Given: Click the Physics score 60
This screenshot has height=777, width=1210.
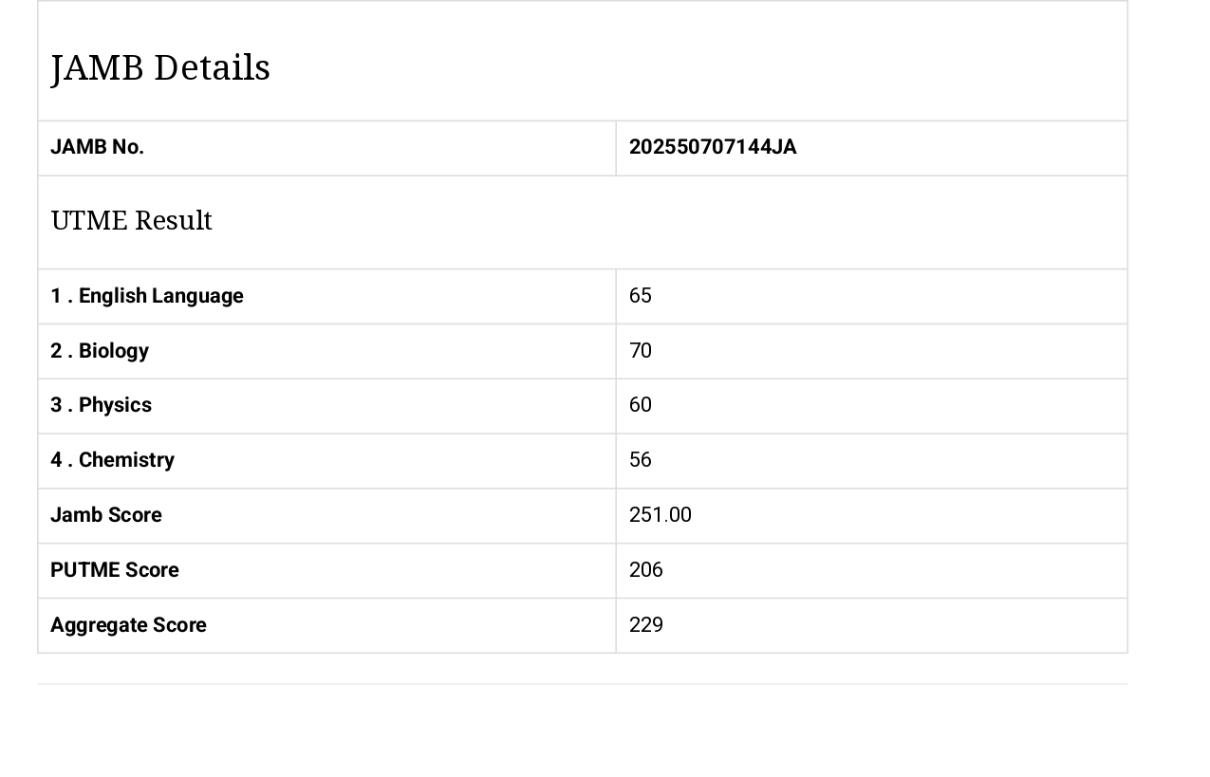Looking at the screenshot, I should [x=641, y=405].
